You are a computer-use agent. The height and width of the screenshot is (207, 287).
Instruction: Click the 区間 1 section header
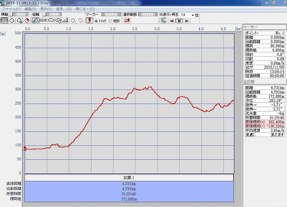coord(129,178)
